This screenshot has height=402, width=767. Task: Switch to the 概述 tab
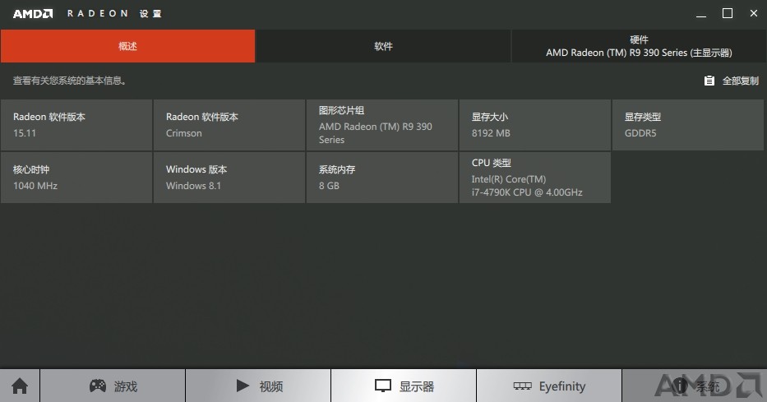tap(127, 46)
